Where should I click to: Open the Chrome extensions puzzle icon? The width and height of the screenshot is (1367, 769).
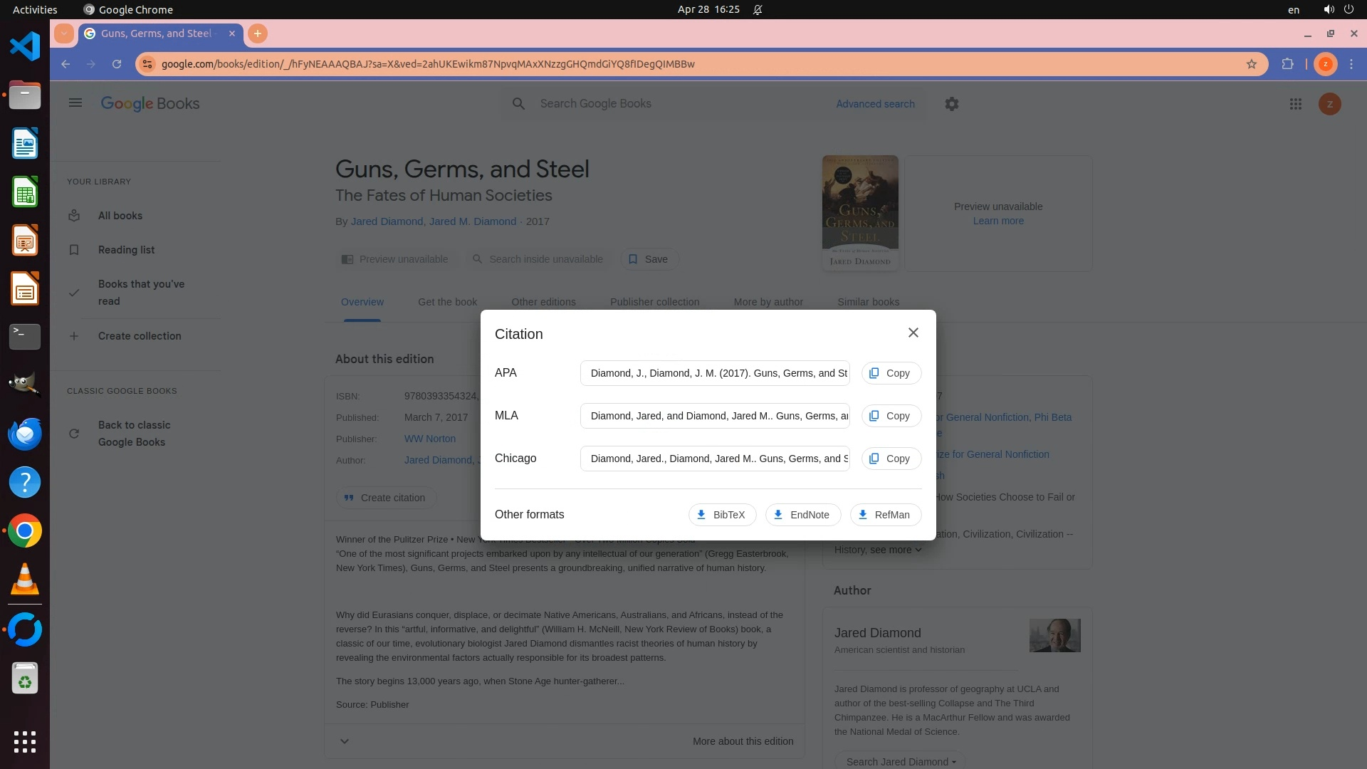pyautogui.click(x=1287, y=64)
